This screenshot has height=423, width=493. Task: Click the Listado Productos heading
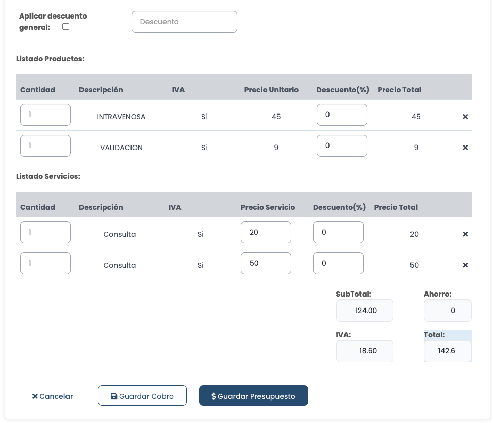(x=51, y=59)
